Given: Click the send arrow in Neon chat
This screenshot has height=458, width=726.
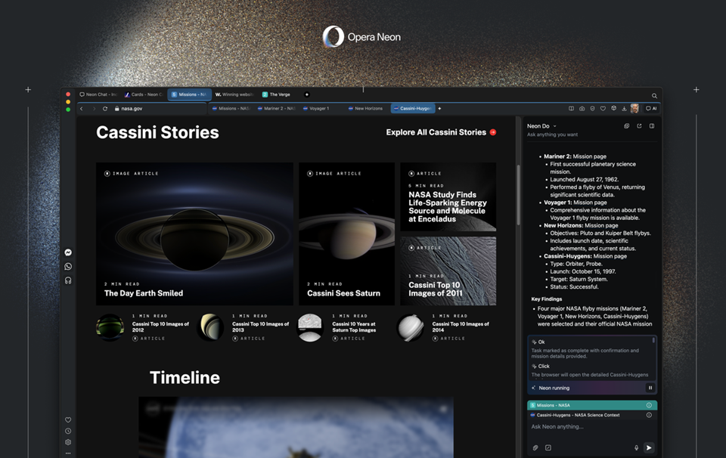Looking at the screenshot, I should tap(649, 447).
